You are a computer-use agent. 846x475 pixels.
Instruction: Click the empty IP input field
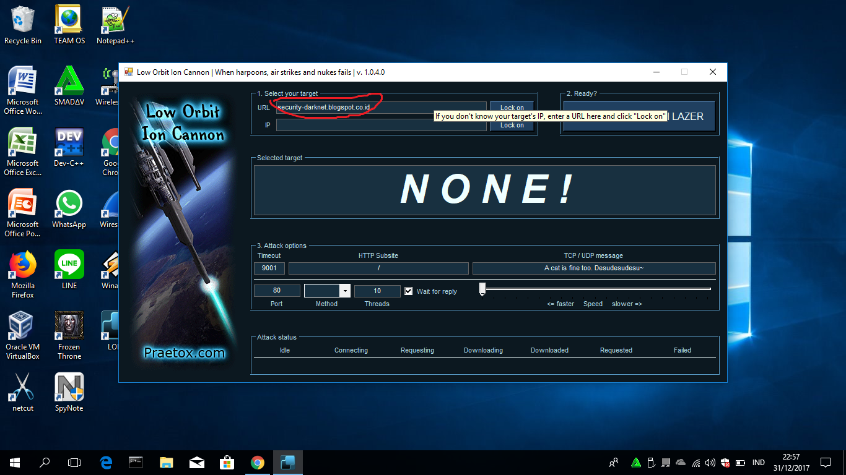pos(382,125)
